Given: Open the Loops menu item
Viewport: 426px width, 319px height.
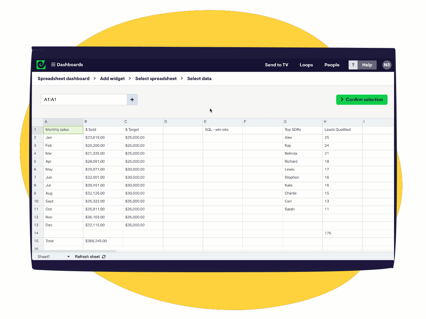Looking at the screenshot, I should tap(306, 65).
